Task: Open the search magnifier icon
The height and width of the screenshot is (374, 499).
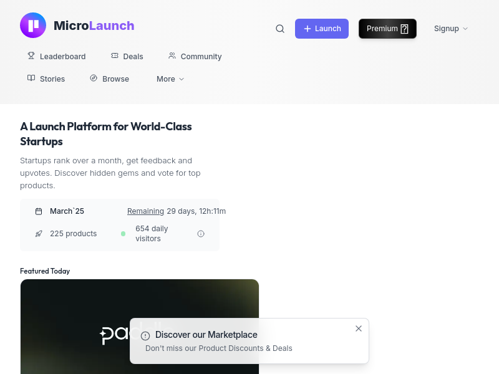Action: click(x=280, y=29)
